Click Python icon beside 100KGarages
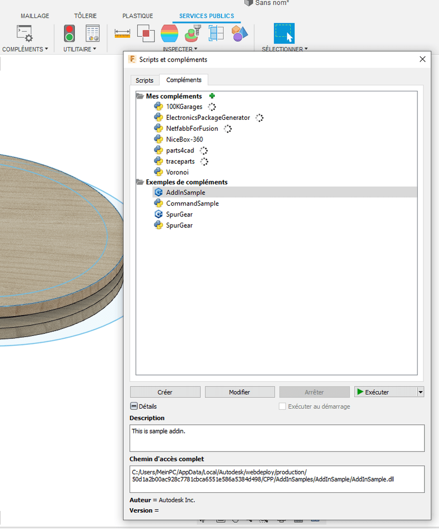 pyautogui.click(x=159, y=106)
